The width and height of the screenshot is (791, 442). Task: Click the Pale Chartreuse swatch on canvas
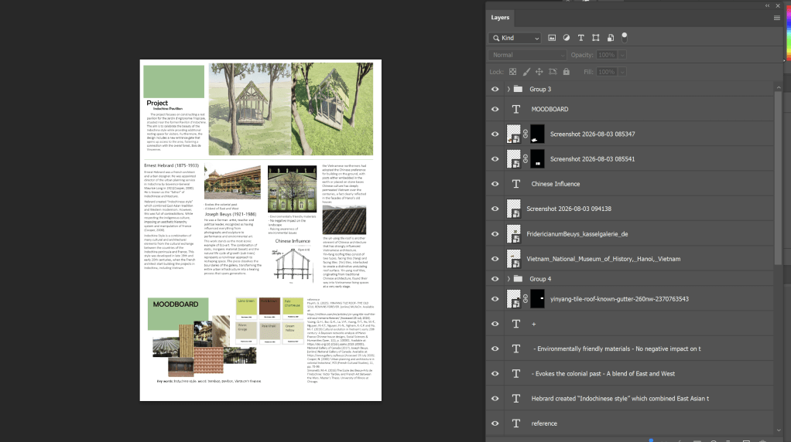293,308
